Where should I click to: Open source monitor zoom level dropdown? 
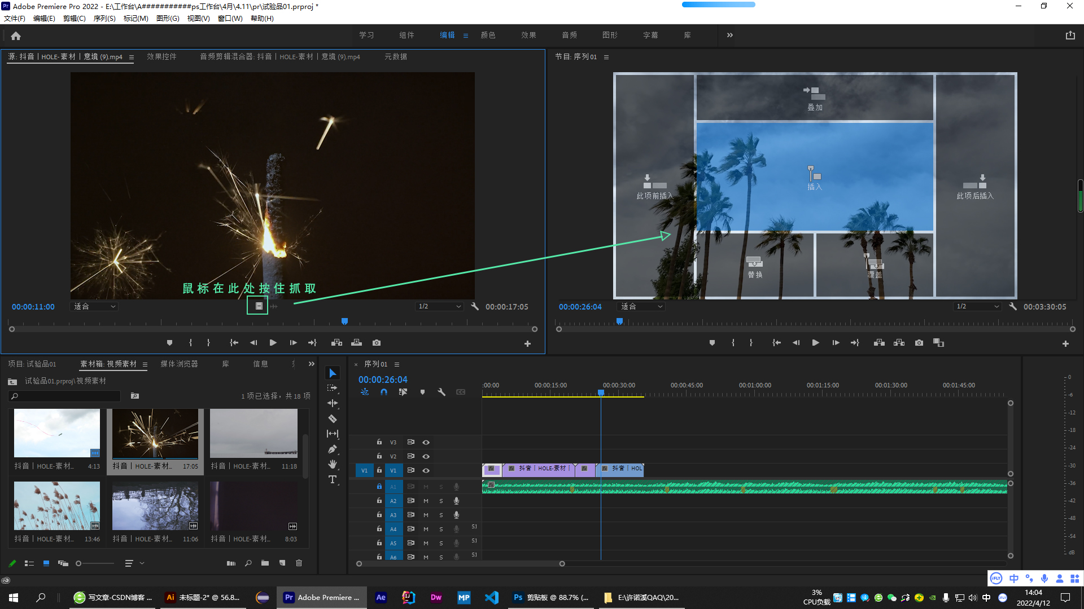click(94, 306)
